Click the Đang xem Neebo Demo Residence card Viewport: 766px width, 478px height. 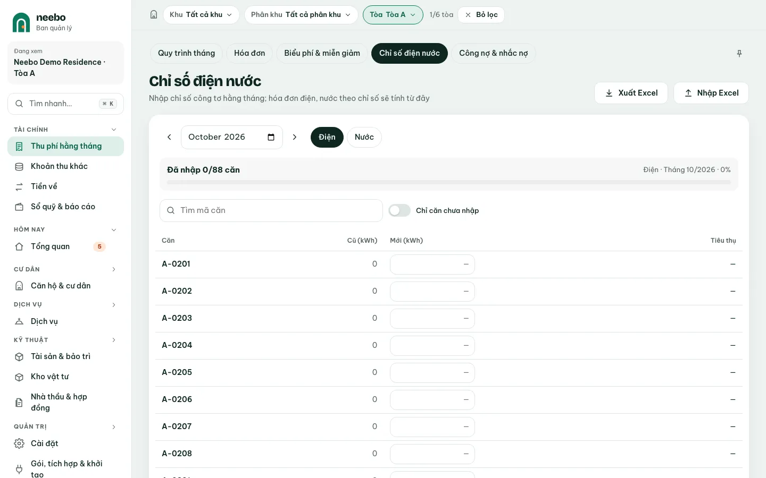point(66,63)
